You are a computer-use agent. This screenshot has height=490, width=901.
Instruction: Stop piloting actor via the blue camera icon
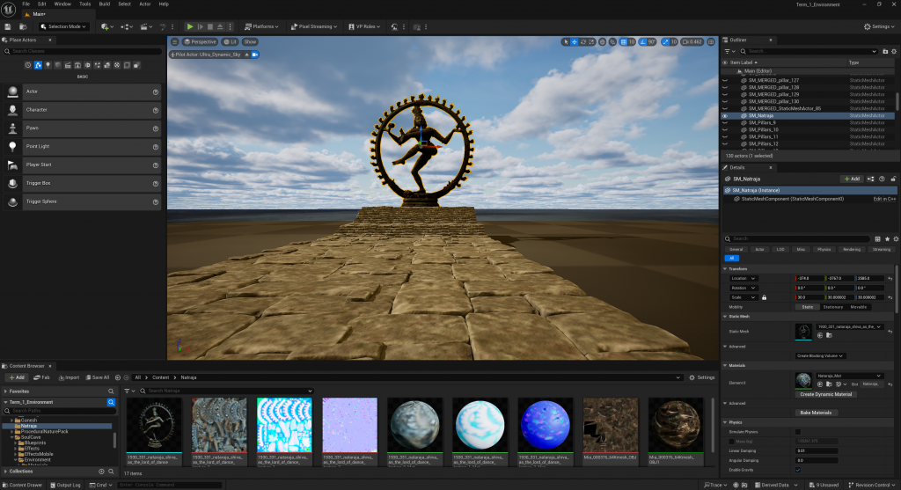pos(255,55)
